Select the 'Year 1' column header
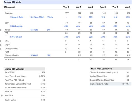Viewport: 132px width, 101px height. (x=78, y=7)
